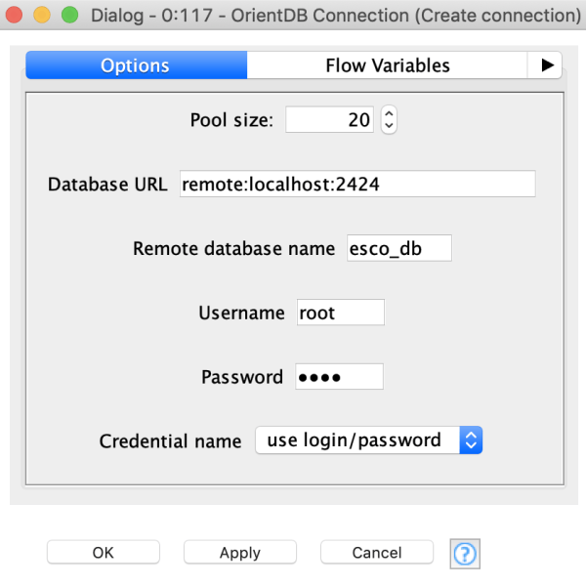Close the dialog with the red button
Screen dimensions: 586x586
(x=15, y=15)
